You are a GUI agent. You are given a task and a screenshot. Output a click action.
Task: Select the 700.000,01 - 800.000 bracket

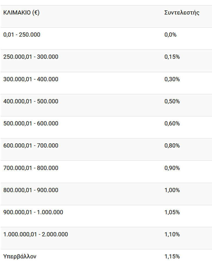click(x=31, y=168)
